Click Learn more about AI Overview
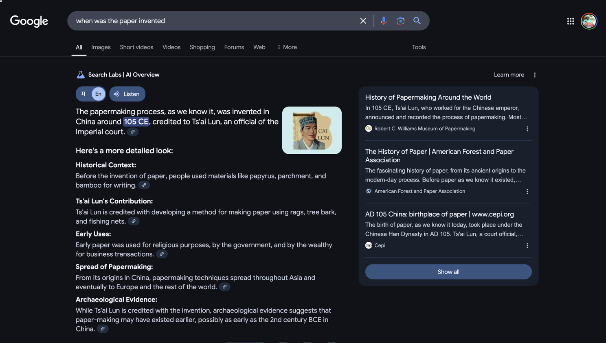This screenshot has width=606, height=343. [x=509, y=75]
